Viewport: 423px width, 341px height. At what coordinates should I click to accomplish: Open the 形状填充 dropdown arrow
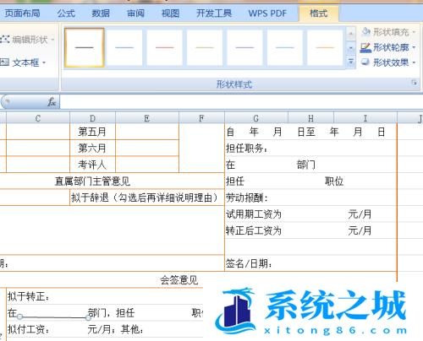coord(414,32)
